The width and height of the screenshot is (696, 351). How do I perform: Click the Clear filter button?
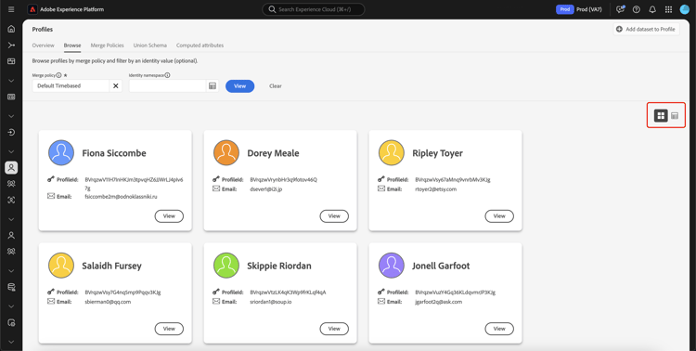tap(276, 86)
